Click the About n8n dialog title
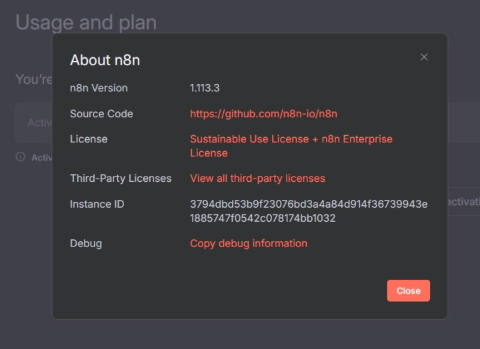 [105, 60]
